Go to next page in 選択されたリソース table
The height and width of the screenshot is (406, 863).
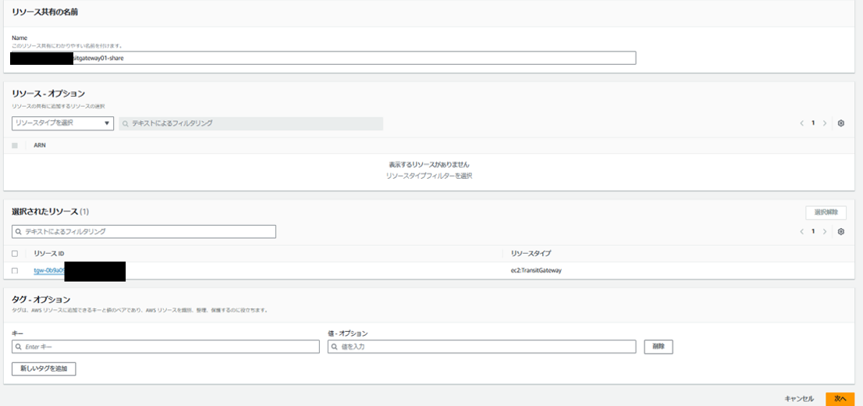click(825, 232)
